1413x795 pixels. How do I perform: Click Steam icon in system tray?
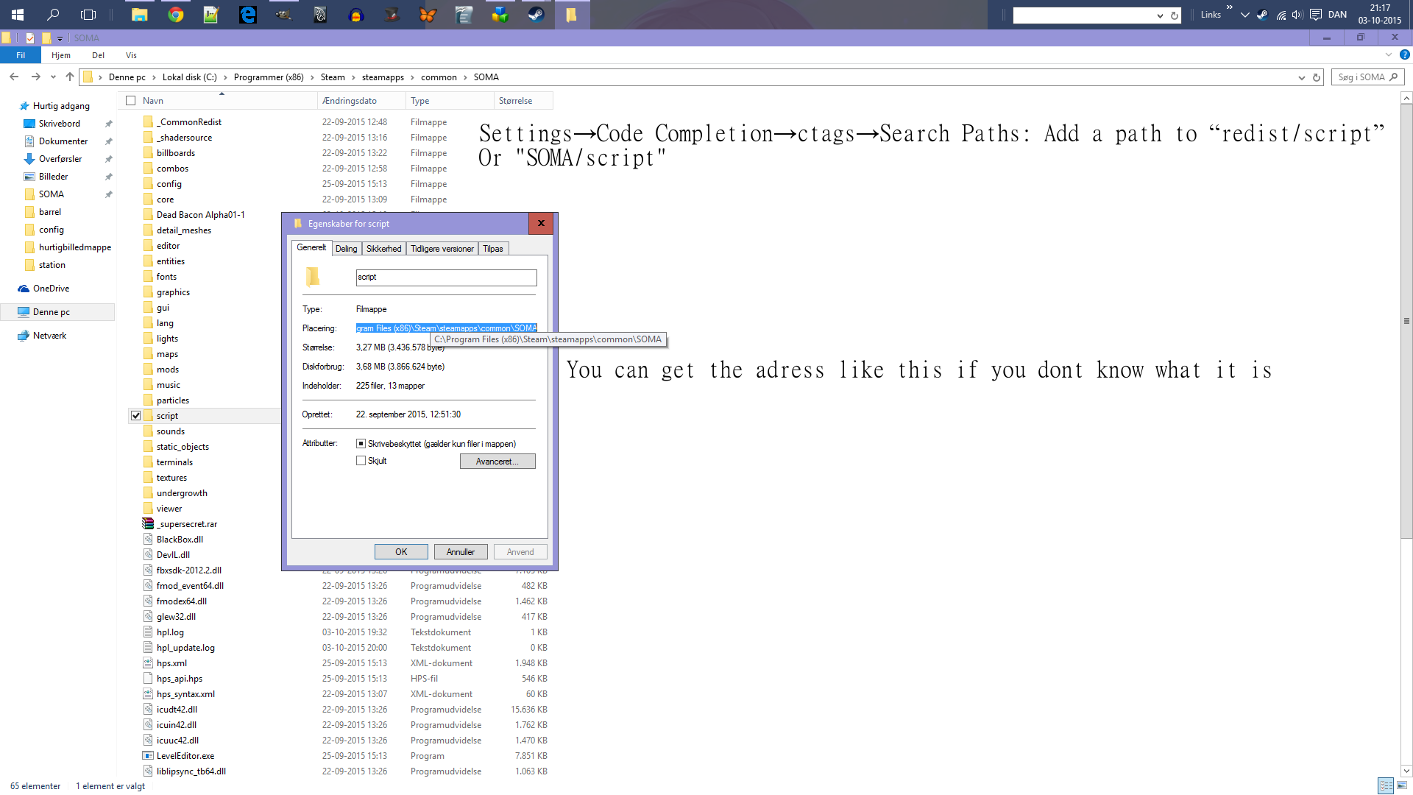pos(1263,15)
